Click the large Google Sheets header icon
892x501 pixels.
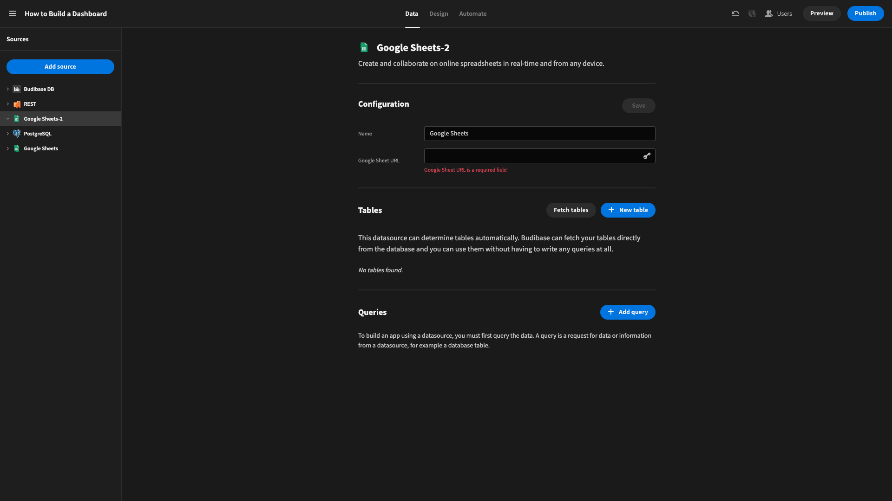tap(364, 47)
